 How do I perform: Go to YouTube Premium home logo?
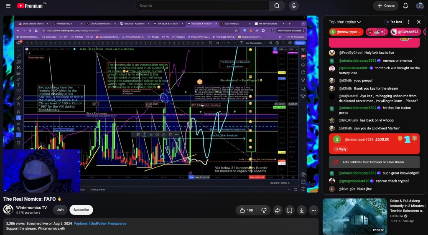click(30, 6)
